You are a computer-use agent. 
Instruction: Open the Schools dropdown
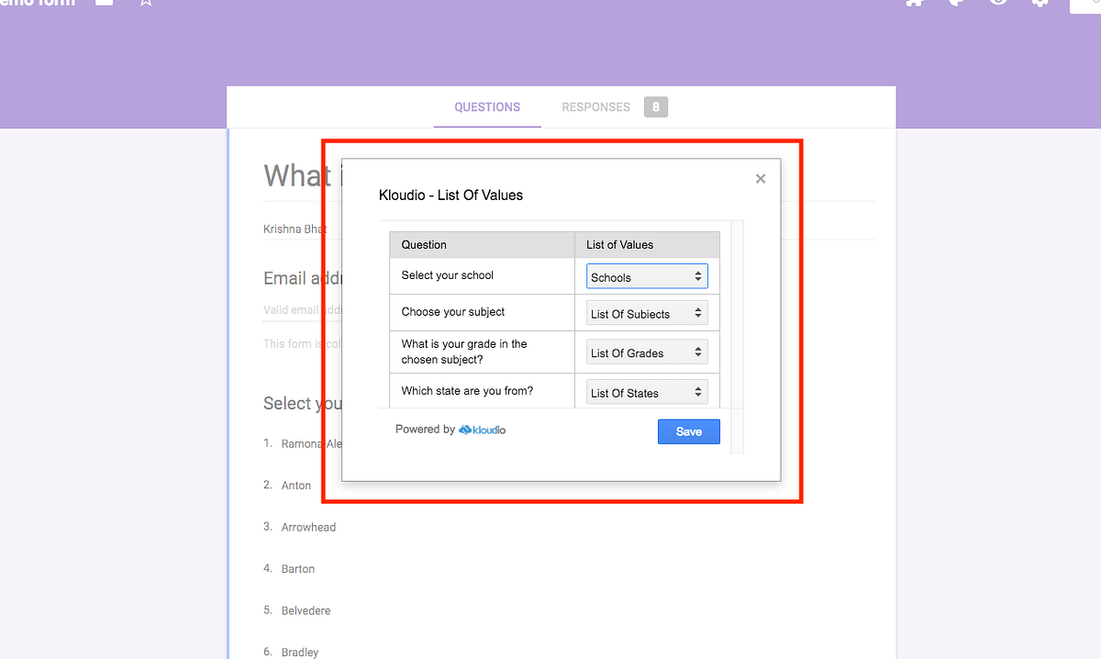point(647,276)
